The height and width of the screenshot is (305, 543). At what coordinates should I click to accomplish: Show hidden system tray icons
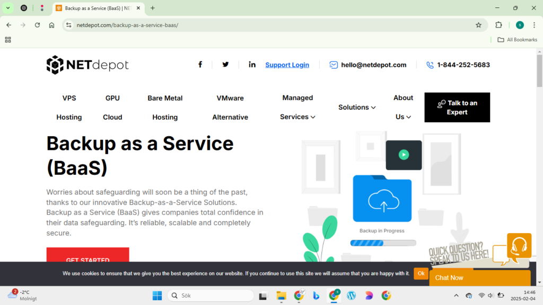tap(456, 295)
